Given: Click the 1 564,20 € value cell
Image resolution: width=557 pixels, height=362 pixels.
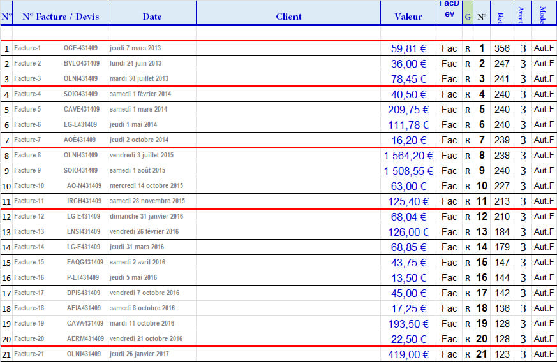Looking at the screenshot, I should (408, 156).
